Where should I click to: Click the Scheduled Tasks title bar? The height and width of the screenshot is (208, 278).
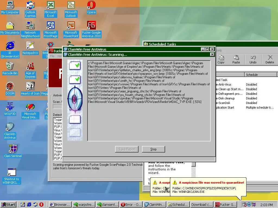pyautogui.click(x=211, y=44)
